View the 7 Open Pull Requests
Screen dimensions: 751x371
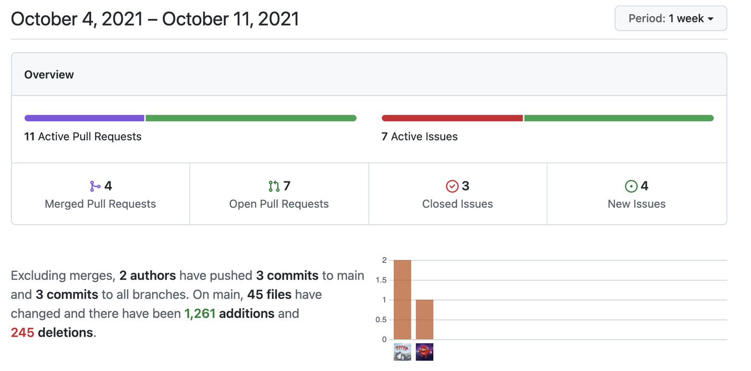279,194
